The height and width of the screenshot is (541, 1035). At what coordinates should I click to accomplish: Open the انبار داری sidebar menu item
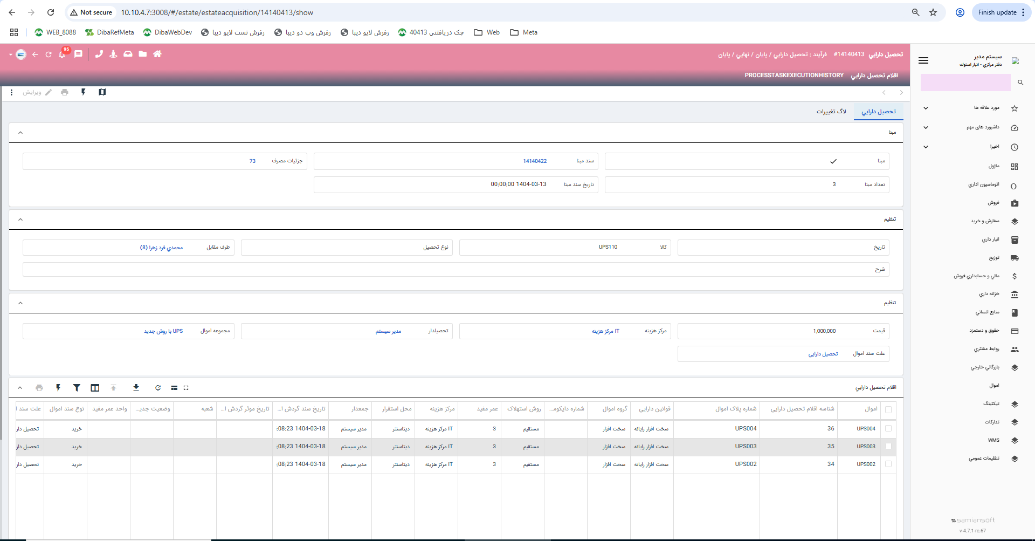point(990,239)
